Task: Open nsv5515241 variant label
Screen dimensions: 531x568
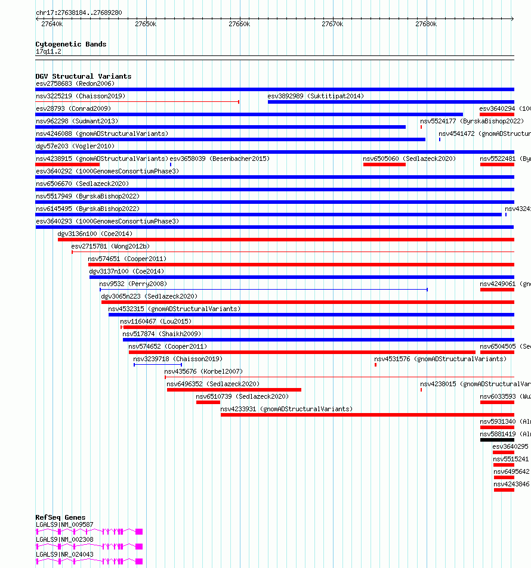Action: coord(511,459)
